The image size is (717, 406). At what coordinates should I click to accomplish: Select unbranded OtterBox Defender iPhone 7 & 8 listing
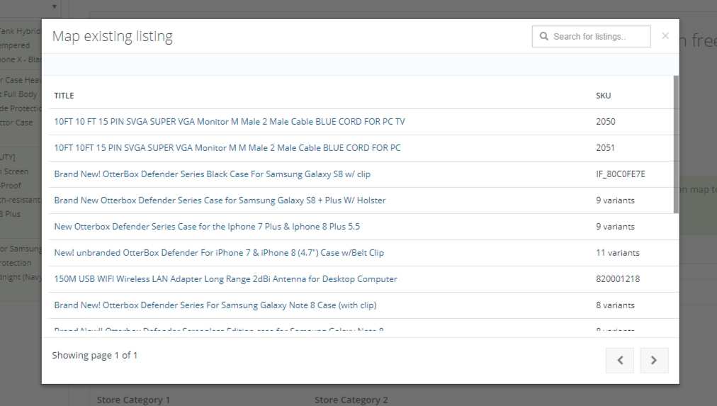219,253
